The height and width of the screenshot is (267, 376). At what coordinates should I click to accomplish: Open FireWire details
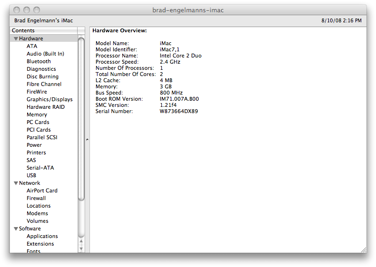click(x=37, y=92)
